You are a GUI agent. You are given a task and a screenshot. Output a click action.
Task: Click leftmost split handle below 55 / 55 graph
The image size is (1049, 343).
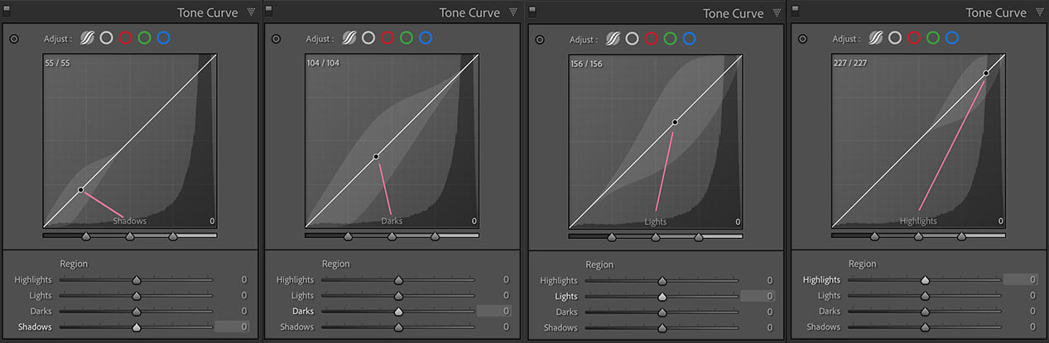[86, 236]
